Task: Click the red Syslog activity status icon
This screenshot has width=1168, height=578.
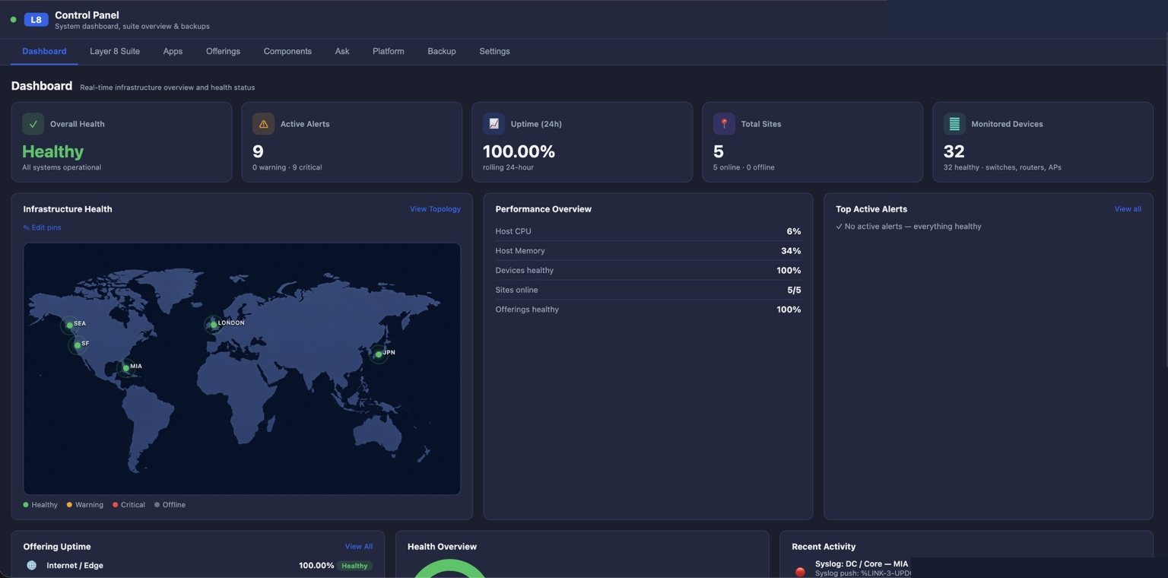Action: (x=800, y=572)
